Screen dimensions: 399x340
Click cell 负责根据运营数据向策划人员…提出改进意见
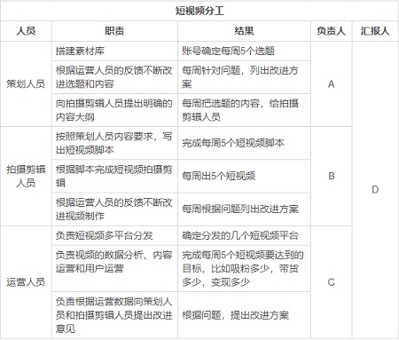click(114, 315)
